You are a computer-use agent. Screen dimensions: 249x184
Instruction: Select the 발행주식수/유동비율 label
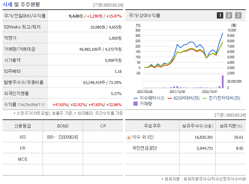[24, 82]
